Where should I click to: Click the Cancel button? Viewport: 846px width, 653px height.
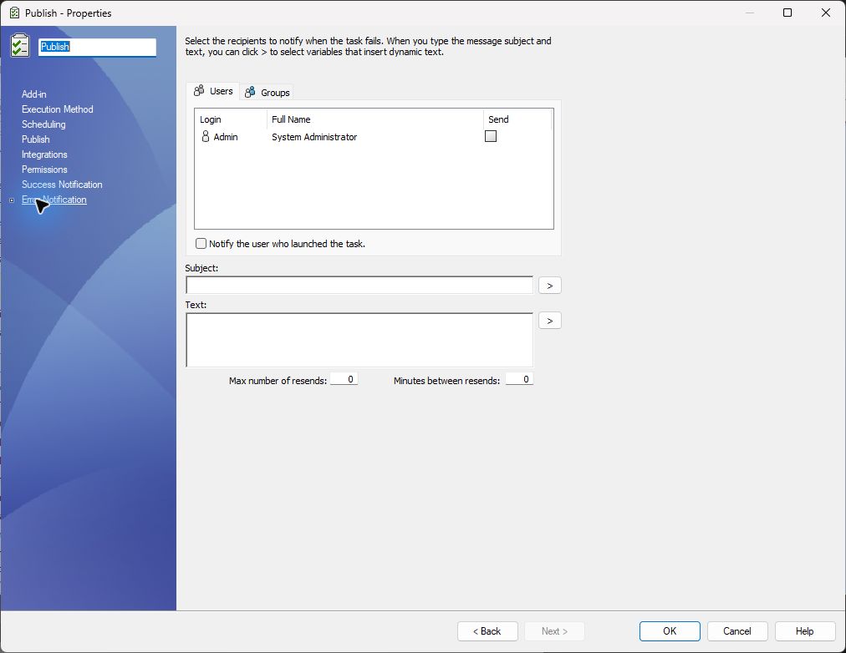pos(737,631)
